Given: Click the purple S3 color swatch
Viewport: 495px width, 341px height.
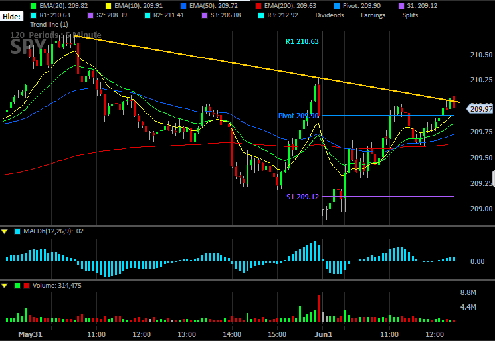Looking at the screenshot, I should (x=205, y=15).
